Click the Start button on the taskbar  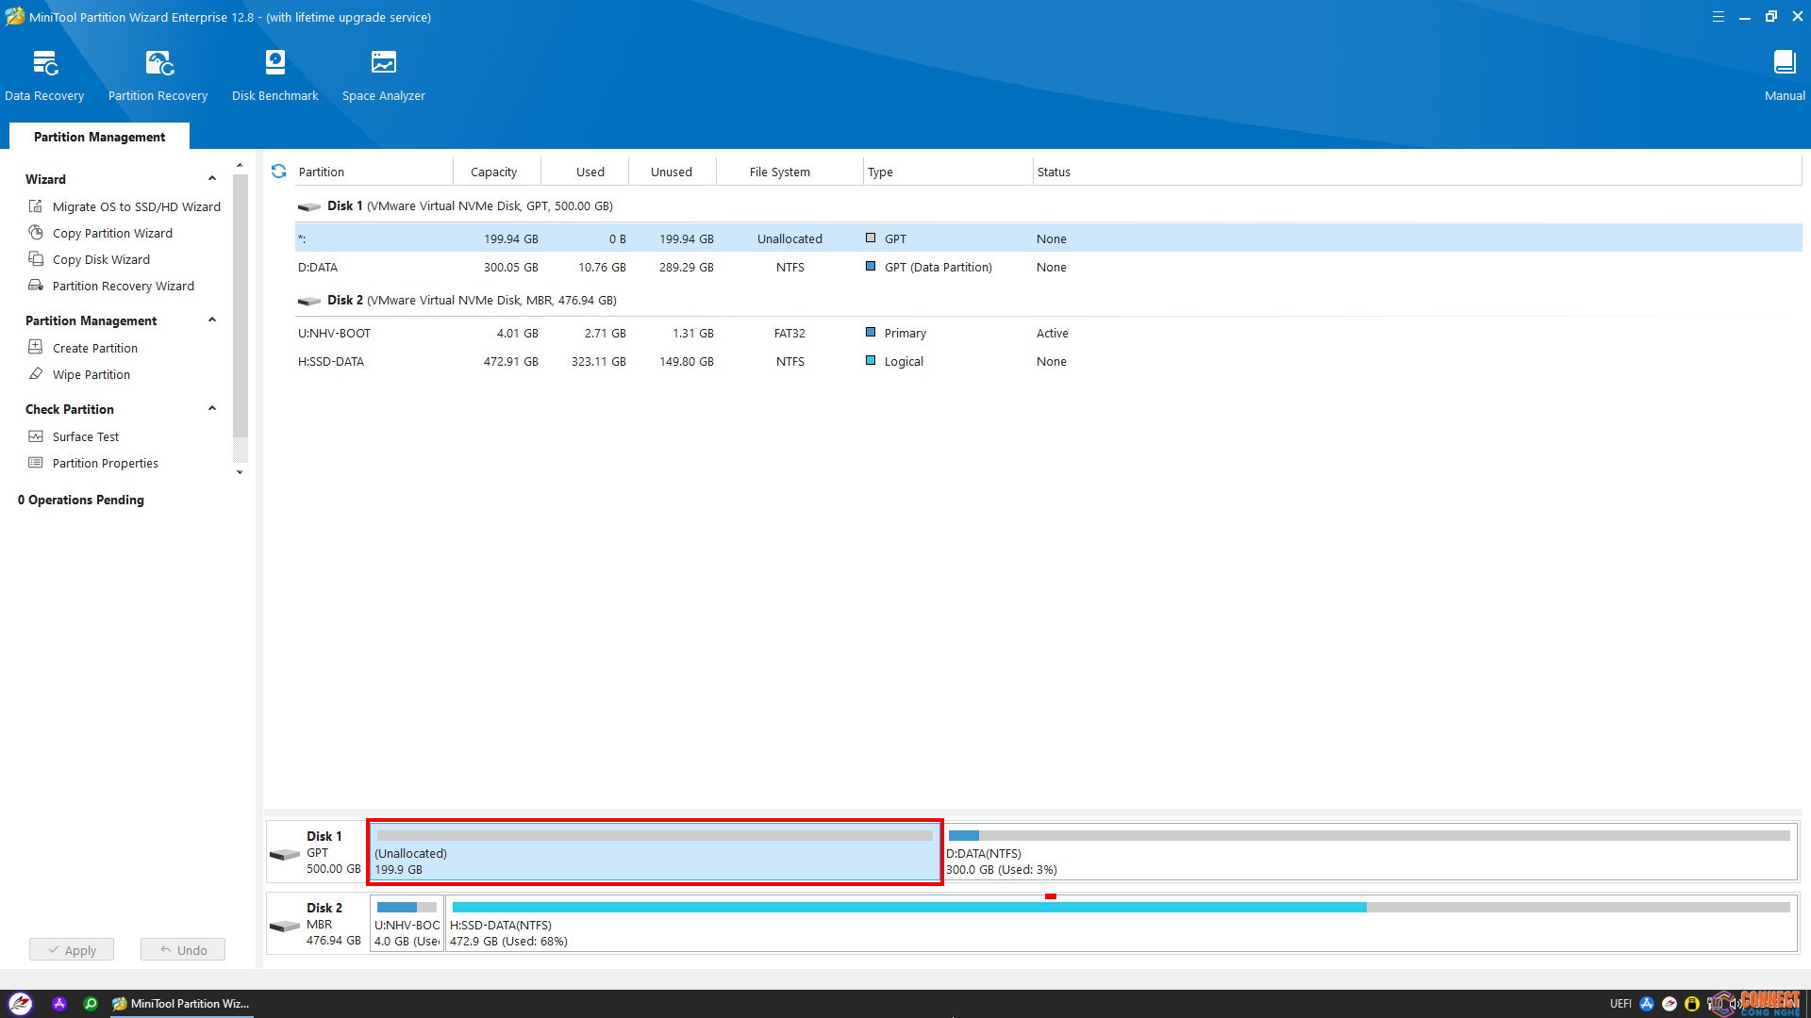(21, 1004)
